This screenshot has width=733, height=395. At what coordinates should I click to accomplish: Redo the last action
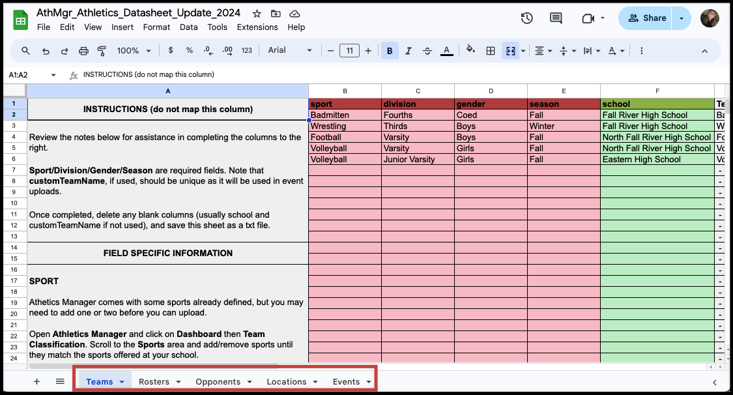pyautogui.click(x=65, y=51)
